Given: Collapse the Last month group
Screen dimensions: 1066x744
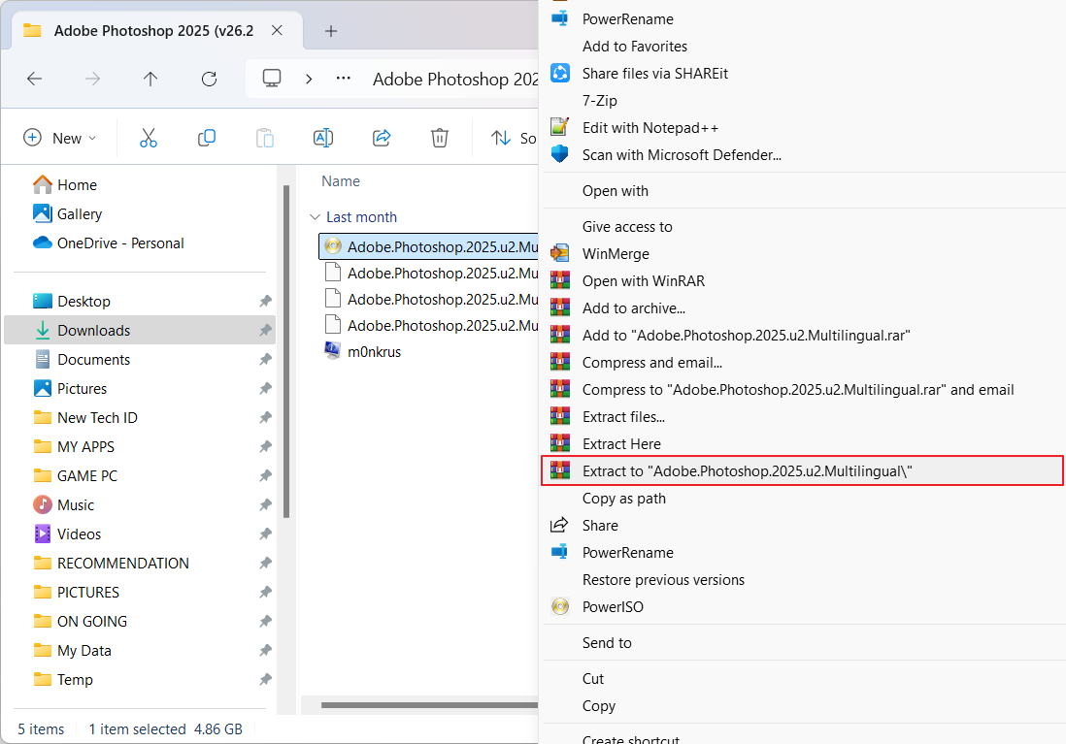Looking at the screenshot, I should click(315, 216).
